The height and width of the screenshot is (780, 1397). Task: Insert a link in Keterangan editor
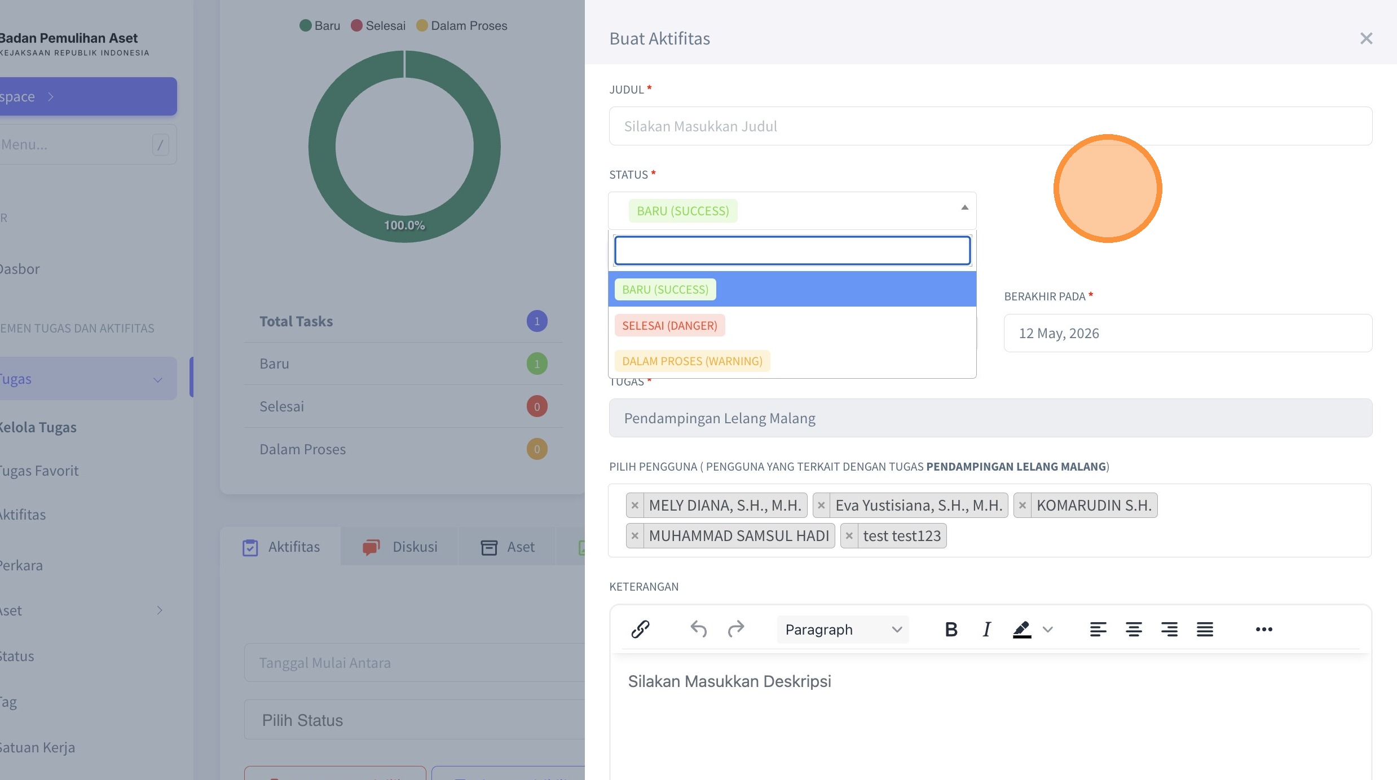click(x=640, y=629)
